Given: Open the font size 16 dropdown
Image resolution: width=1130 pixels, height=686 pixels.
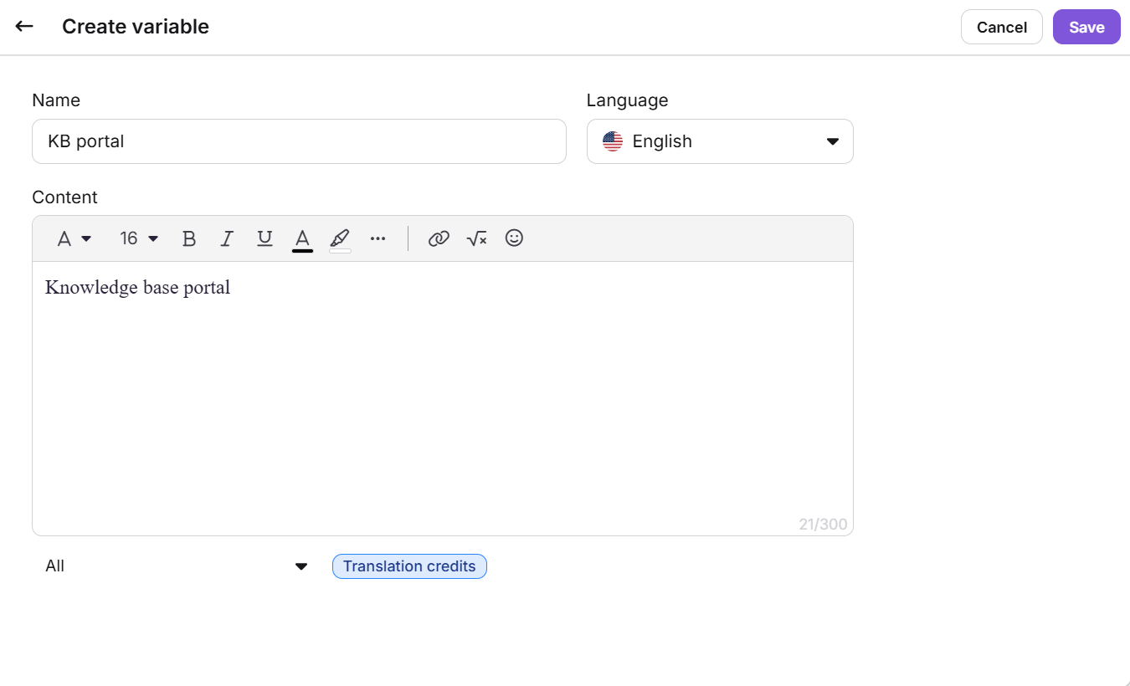Looking at the screenshot, I should [x=137, y=238].
